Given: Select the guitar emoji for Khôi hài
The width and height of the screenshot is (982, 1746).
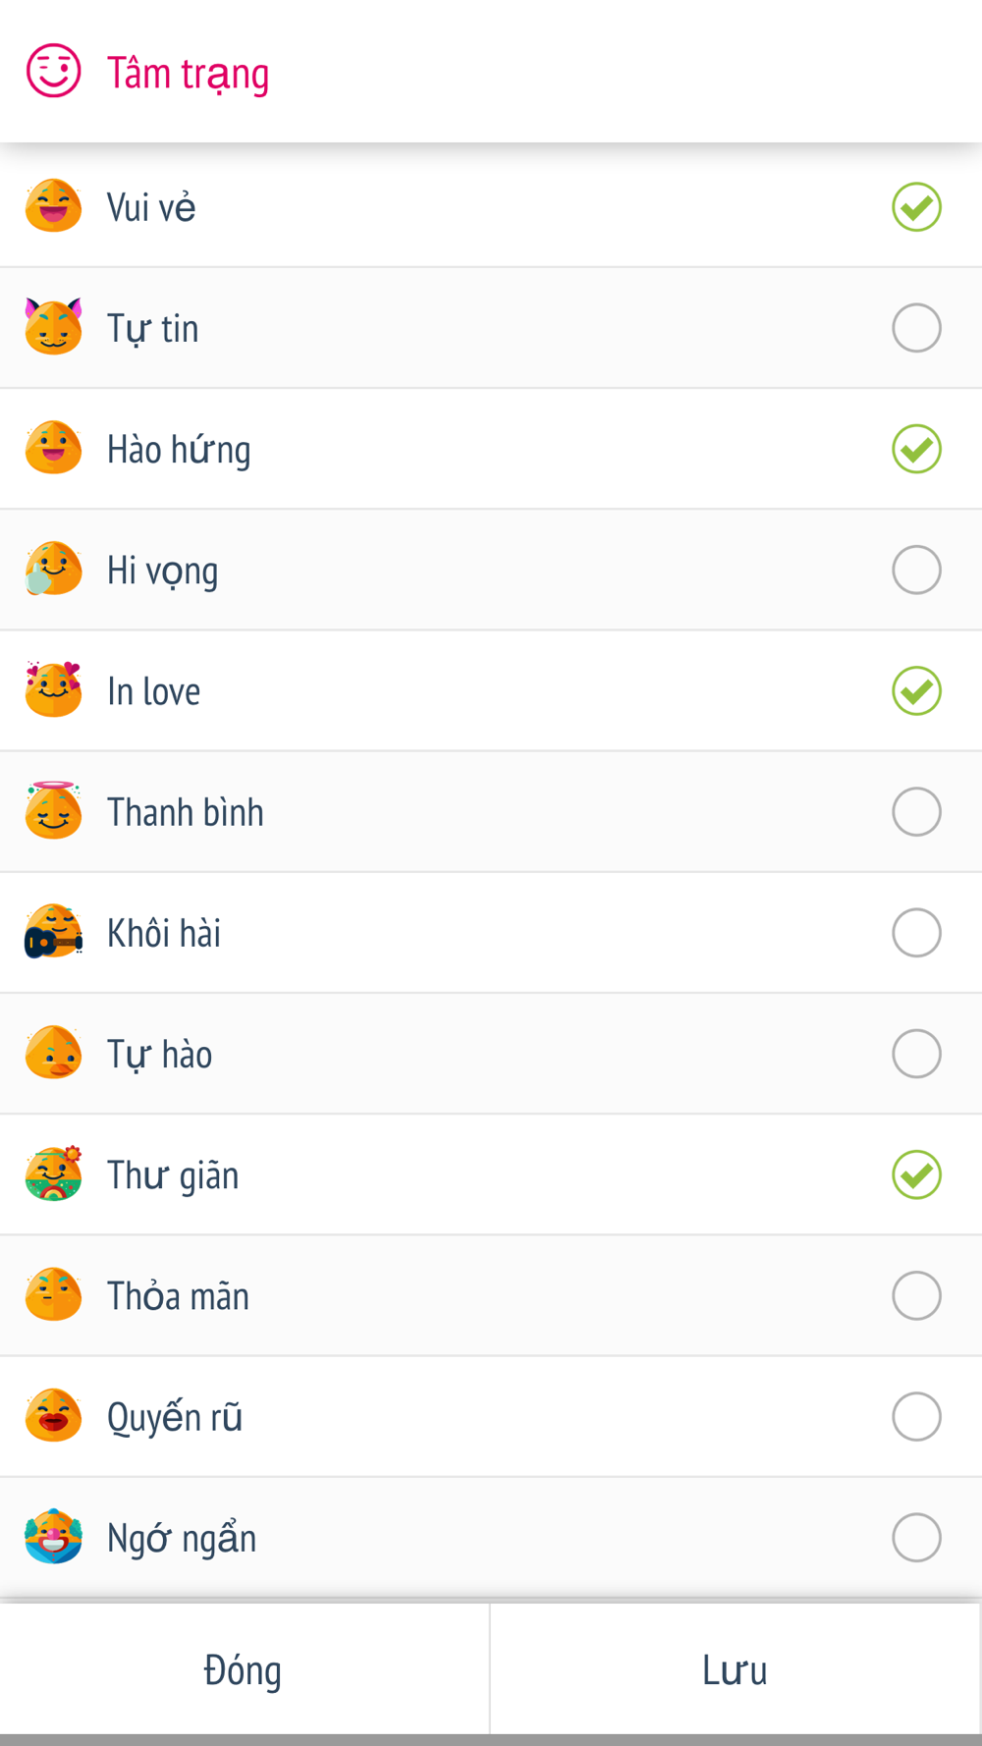Looking at the screenshot, I should click(x=53, y=932).
